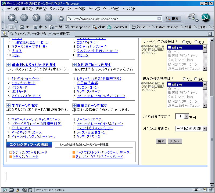Viewport: 215px width, 193px height.
Task: Open the URL history dropdown arrow
Action: point(159,18)
